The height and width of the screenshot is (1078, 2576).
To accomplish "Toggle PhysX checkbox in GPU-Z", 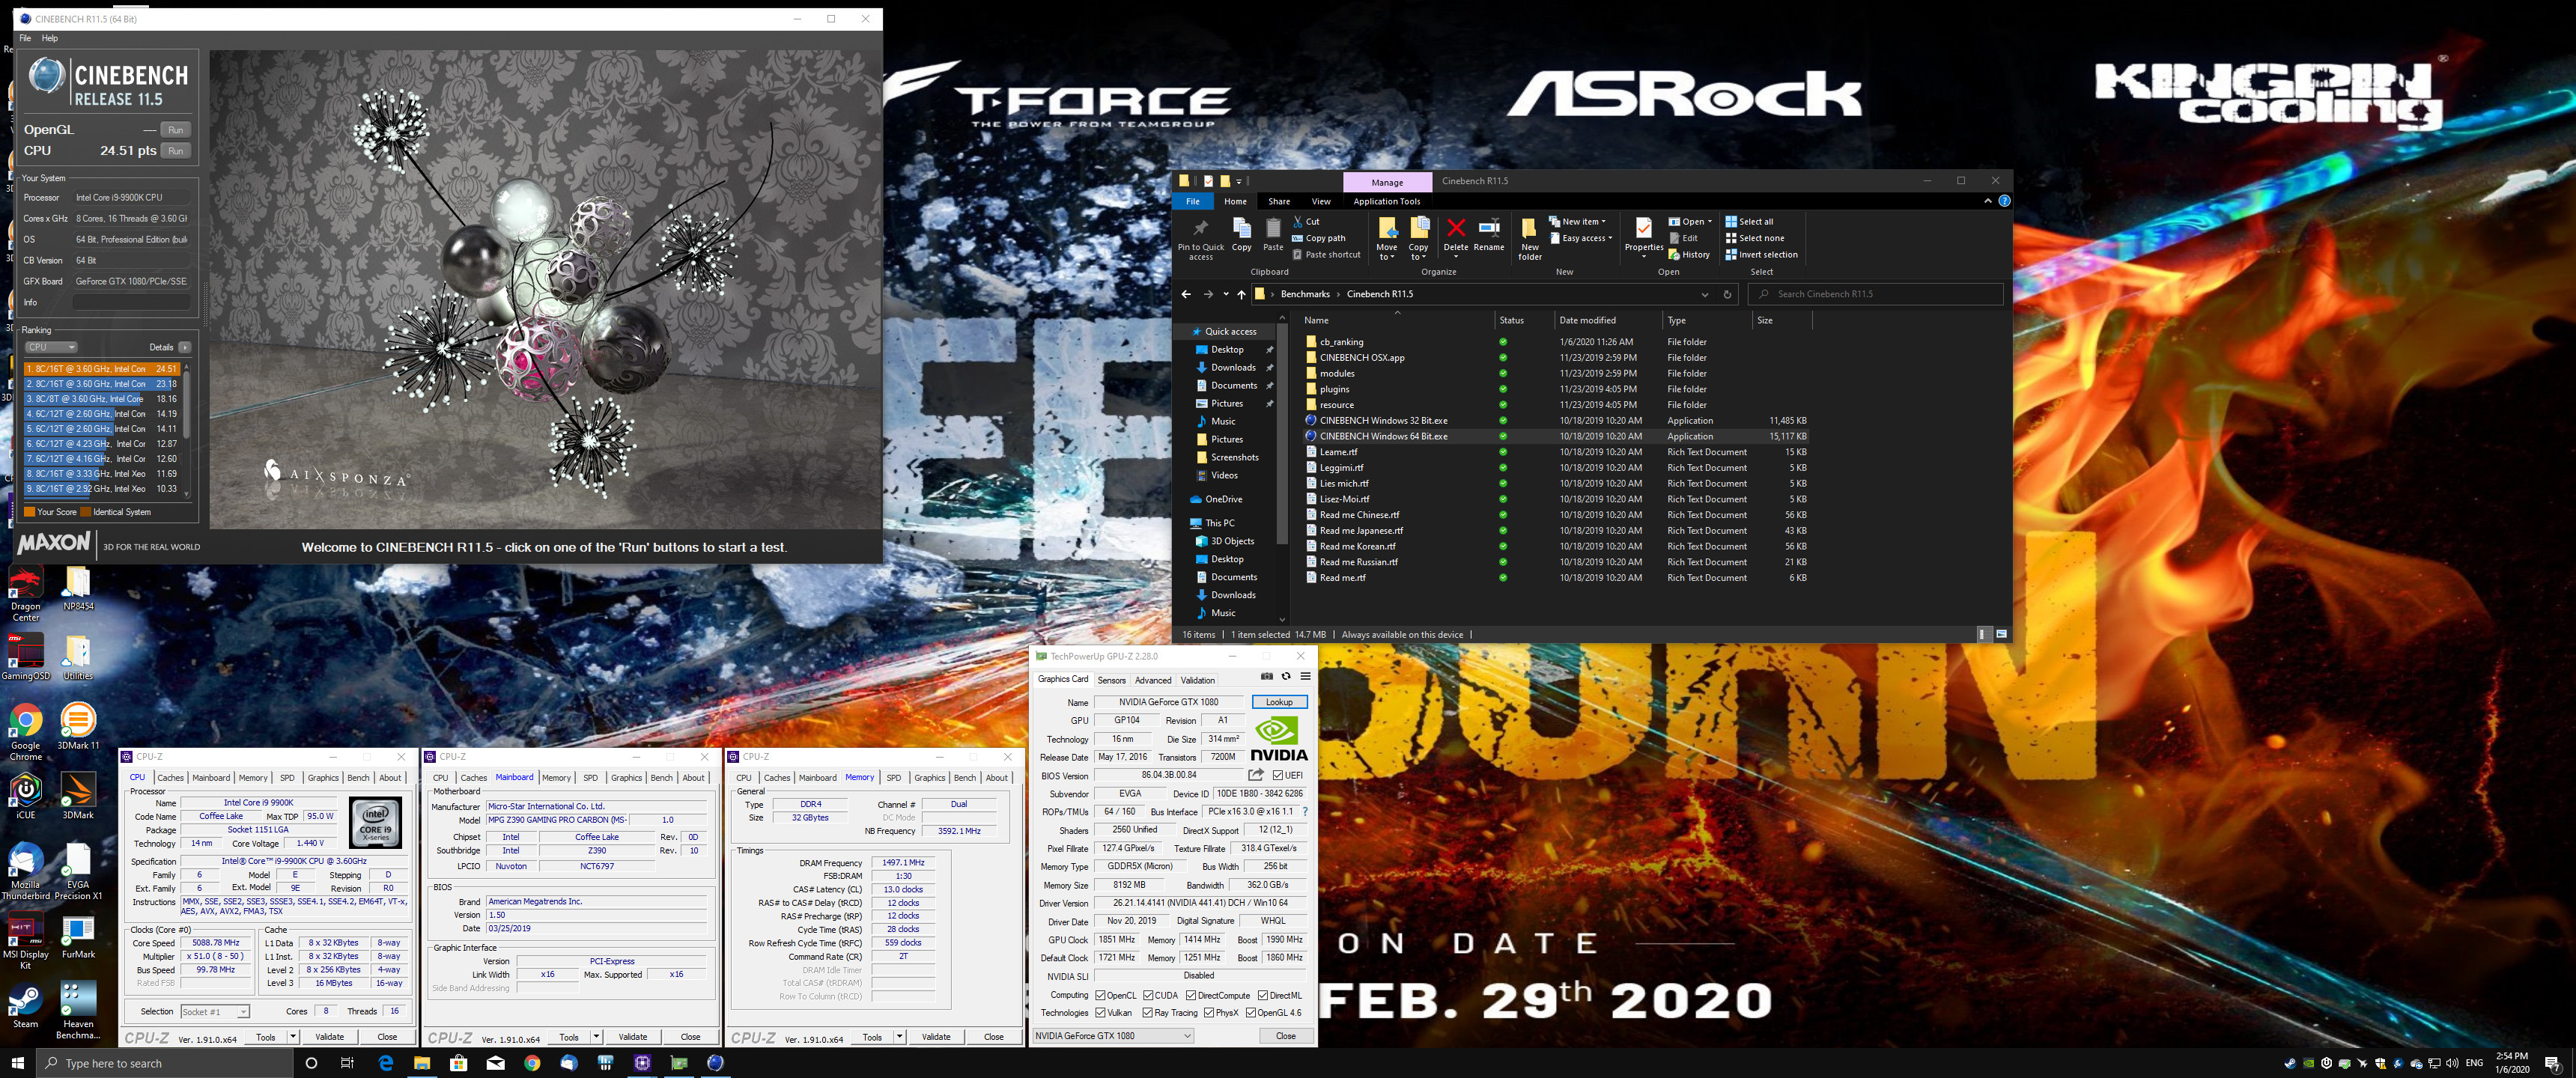I will pos(1209,1013).
